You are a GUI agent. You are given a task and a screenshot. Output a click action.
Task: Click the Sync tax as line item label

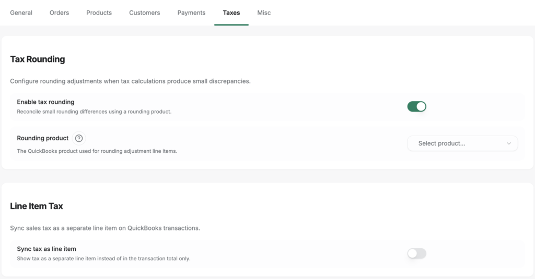click(46, 249)
